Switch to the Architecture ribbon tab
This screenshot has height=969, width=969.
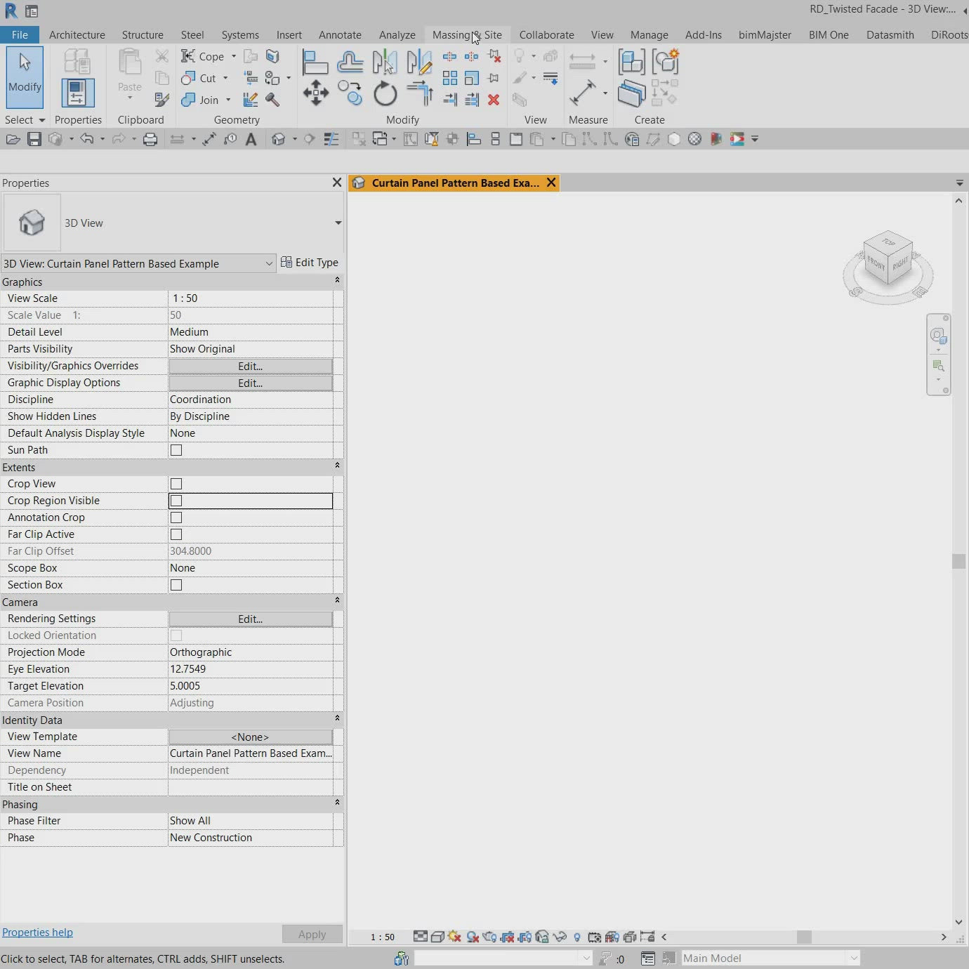(77, 34)
